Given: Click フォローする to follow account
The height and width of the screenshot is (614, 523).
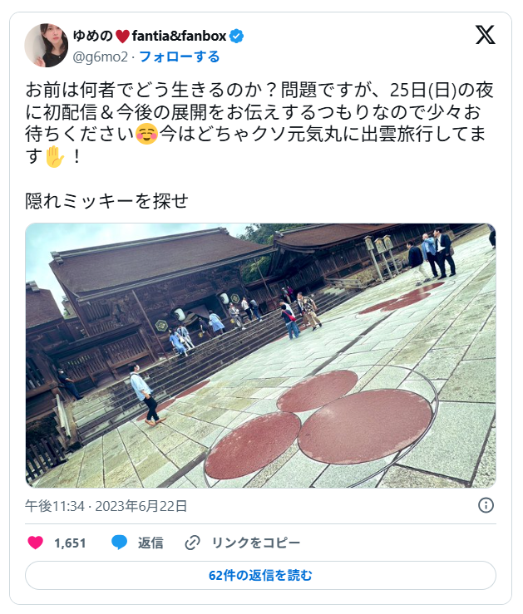Looking at the screenshot, I should tap(180, 56).
